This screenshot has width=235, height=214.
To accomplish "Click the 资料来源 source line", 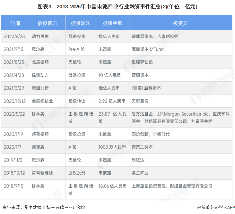I will [44, 207].
